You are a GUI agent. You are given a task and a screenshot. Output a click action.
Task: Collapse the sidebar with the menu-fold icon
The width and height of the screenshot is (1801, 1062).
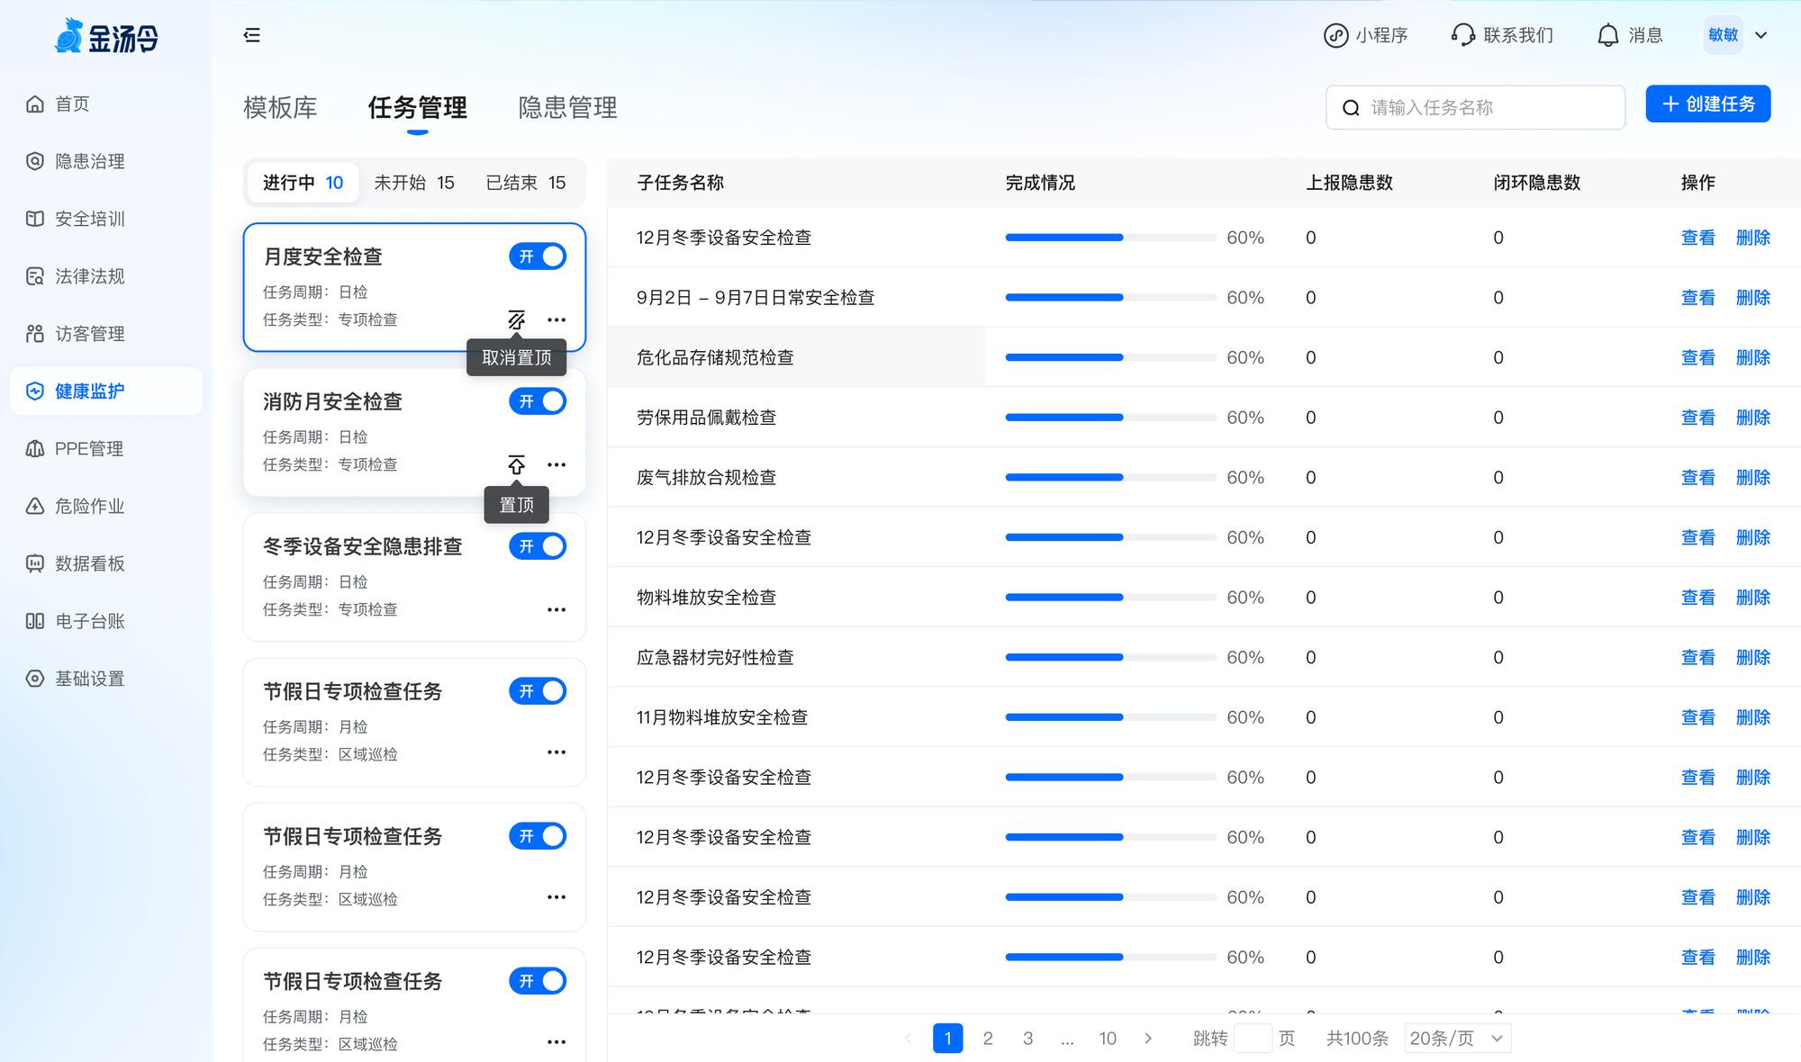[x=252, y=35]
